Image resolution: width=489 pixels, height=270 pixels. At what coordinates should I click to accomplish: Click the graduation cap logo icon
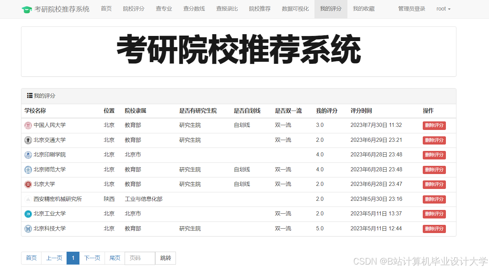coord(27,9)
